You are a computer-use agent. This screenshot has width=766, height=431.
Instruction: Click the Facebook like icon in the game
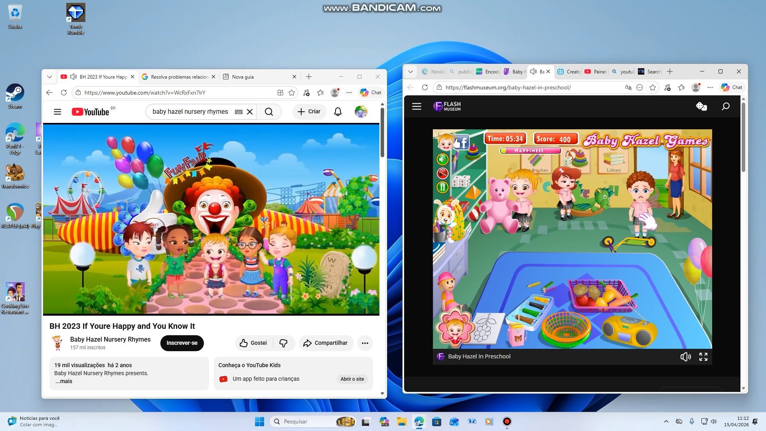[462, 142]
